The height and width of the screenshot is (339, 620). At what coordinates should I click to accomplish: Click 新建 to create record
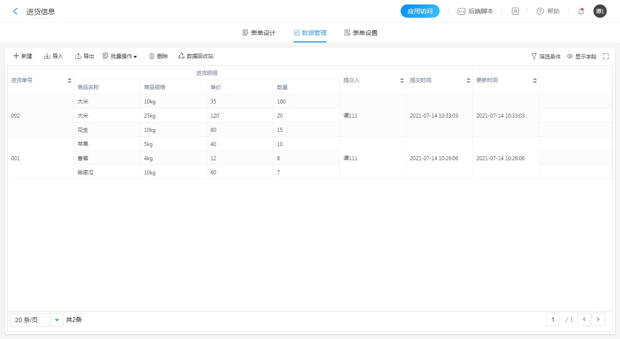pos(23,56)
